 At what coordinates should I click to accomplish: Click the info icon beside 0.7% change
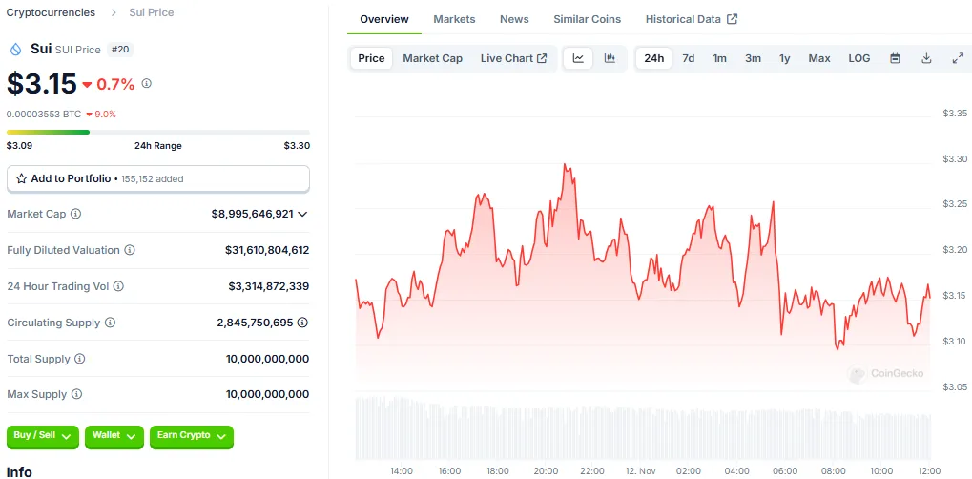tap(146, 83)
